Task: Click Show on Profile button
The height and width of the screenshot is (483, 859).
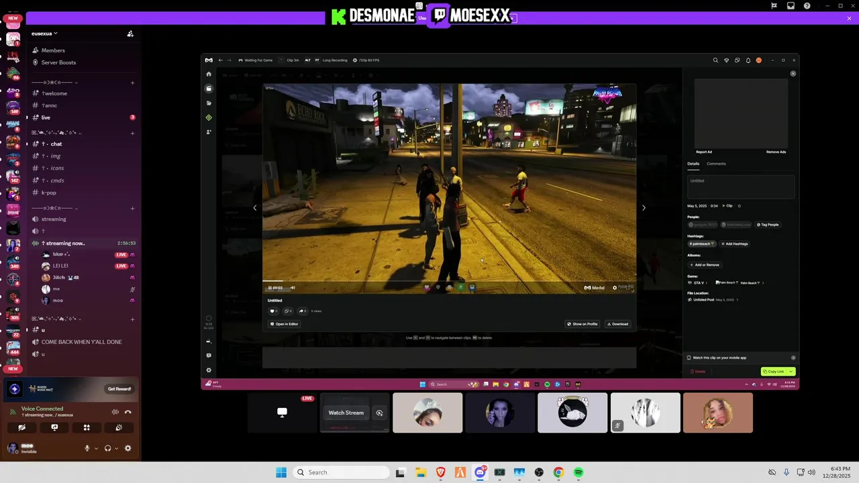Action: 583,324
